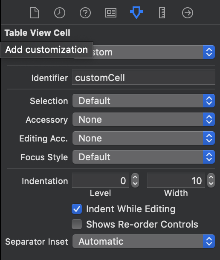Click the Identifier field containing customCell
Viewport: 220px width, 260px height.
[x=144, y=78]
